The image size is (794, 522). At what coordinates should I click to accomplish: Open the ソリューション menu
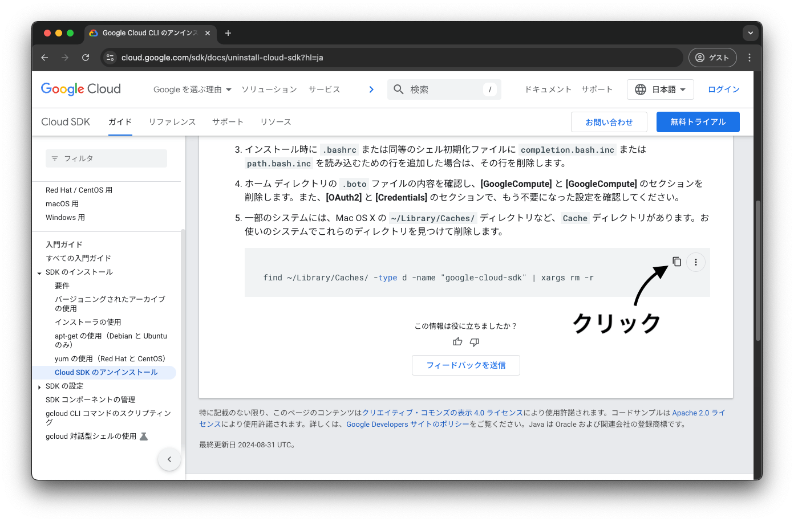[x=269, y=89]
